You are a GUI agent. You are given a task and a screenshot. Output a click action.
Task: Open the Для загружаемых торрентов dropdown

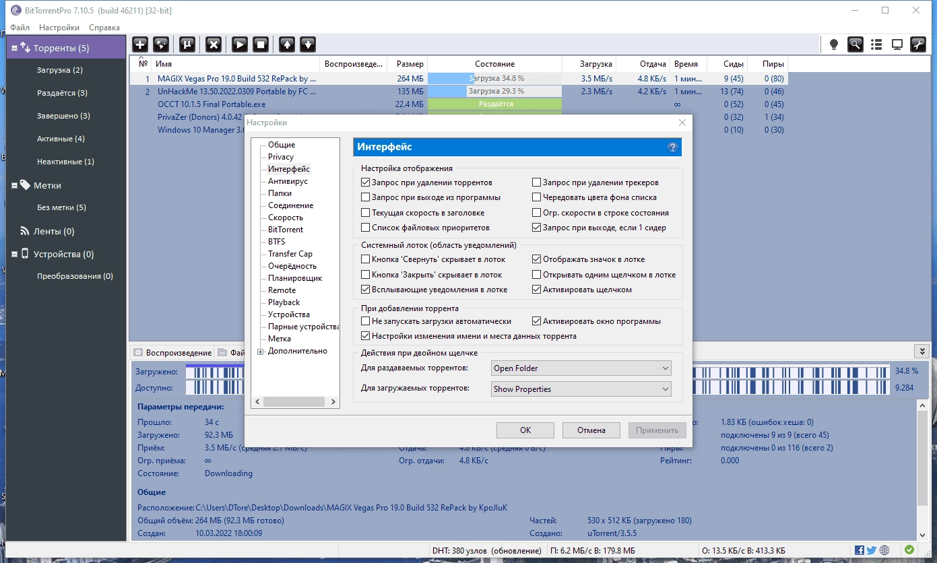coord(581,389)
